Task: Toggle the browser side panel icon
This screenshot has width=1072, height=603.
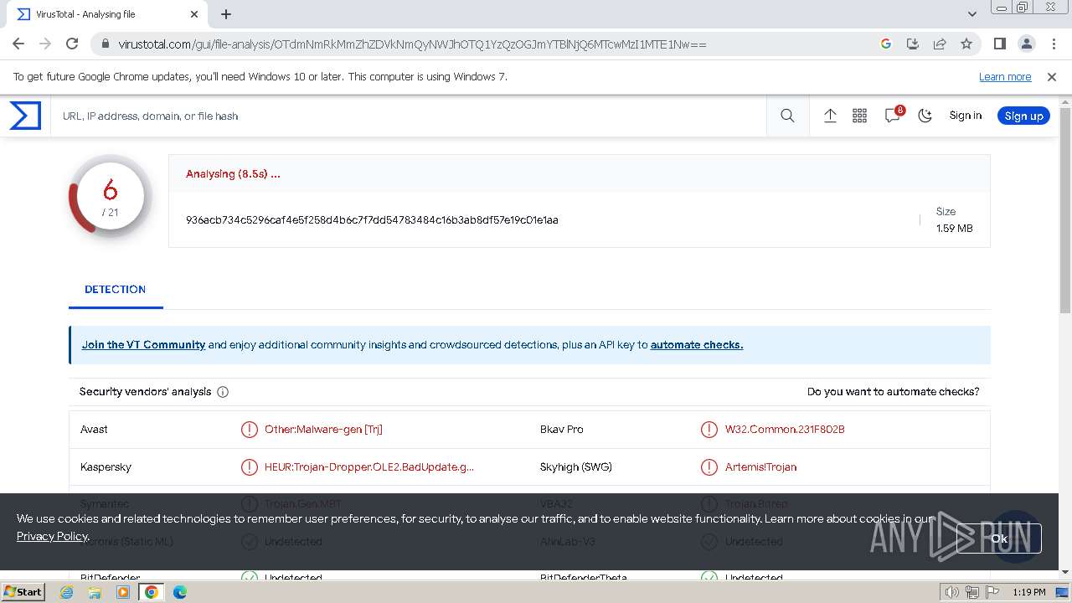Action: coord(999,44)
